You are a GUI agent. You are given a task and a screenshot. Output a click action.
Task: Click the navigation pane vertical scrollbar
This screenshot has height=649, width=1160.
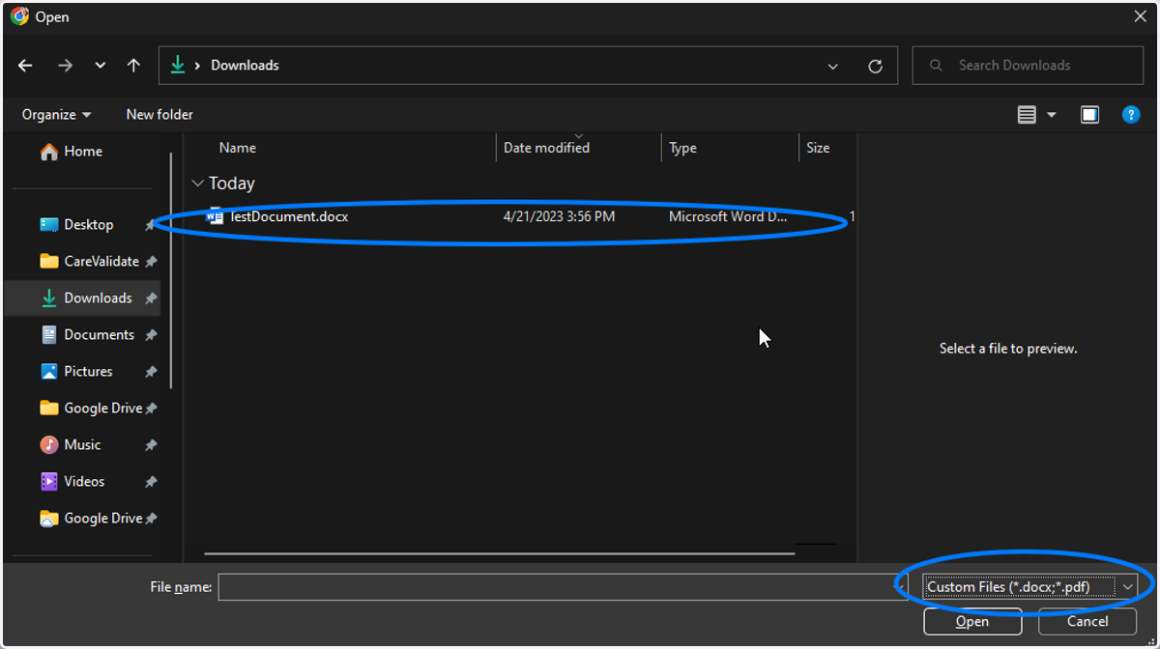tap(171, 270)
